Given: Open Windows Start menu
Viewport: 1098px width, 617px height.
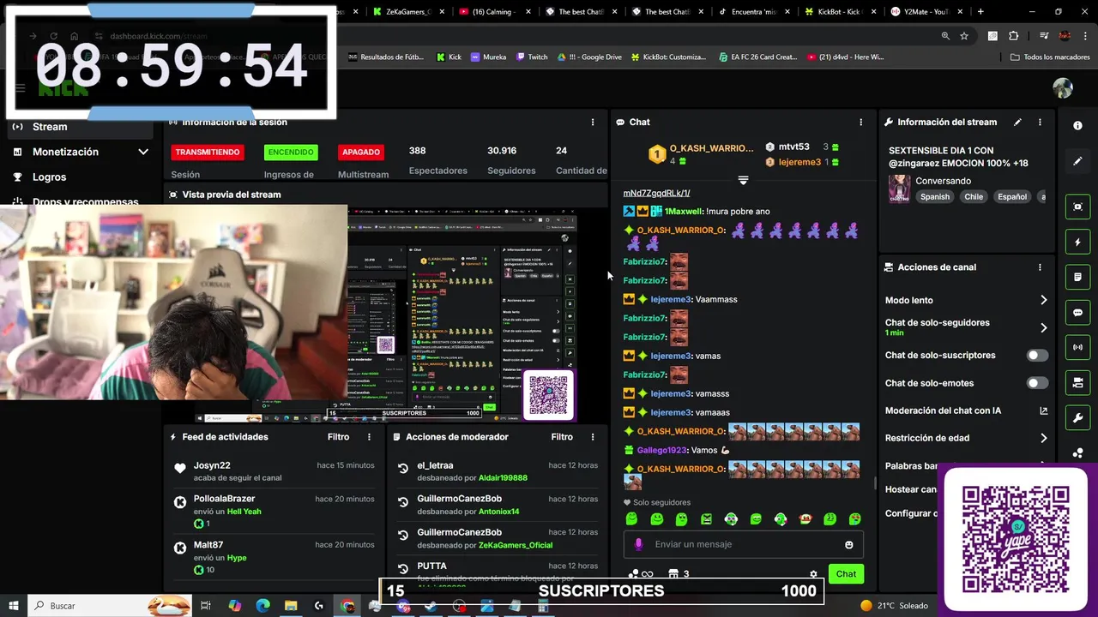Looking at the screenshot, I should pos(14,606).
